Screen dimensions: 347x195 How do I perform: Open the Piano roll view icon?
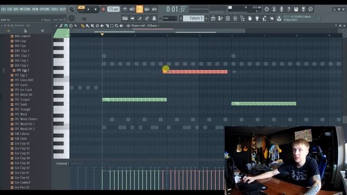(220, 18)
